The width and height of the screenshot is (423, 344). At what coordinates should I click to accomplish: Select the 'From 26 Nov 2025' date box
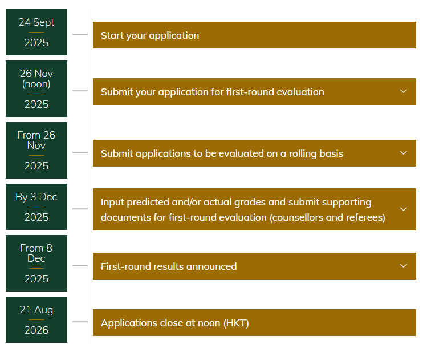[x=36, y=150]
